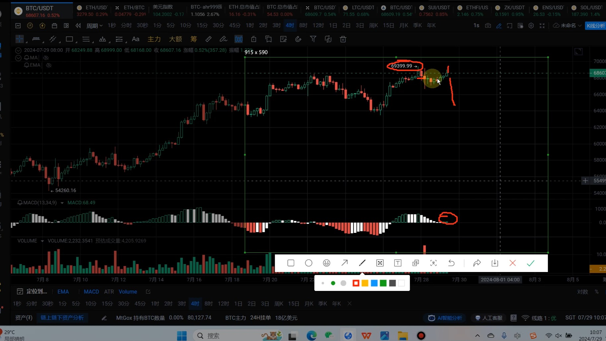This screenshot has height=341, width=606.
Task: Toggle the blue pencil drawing mode icon
Action: [x=499, y=26]
